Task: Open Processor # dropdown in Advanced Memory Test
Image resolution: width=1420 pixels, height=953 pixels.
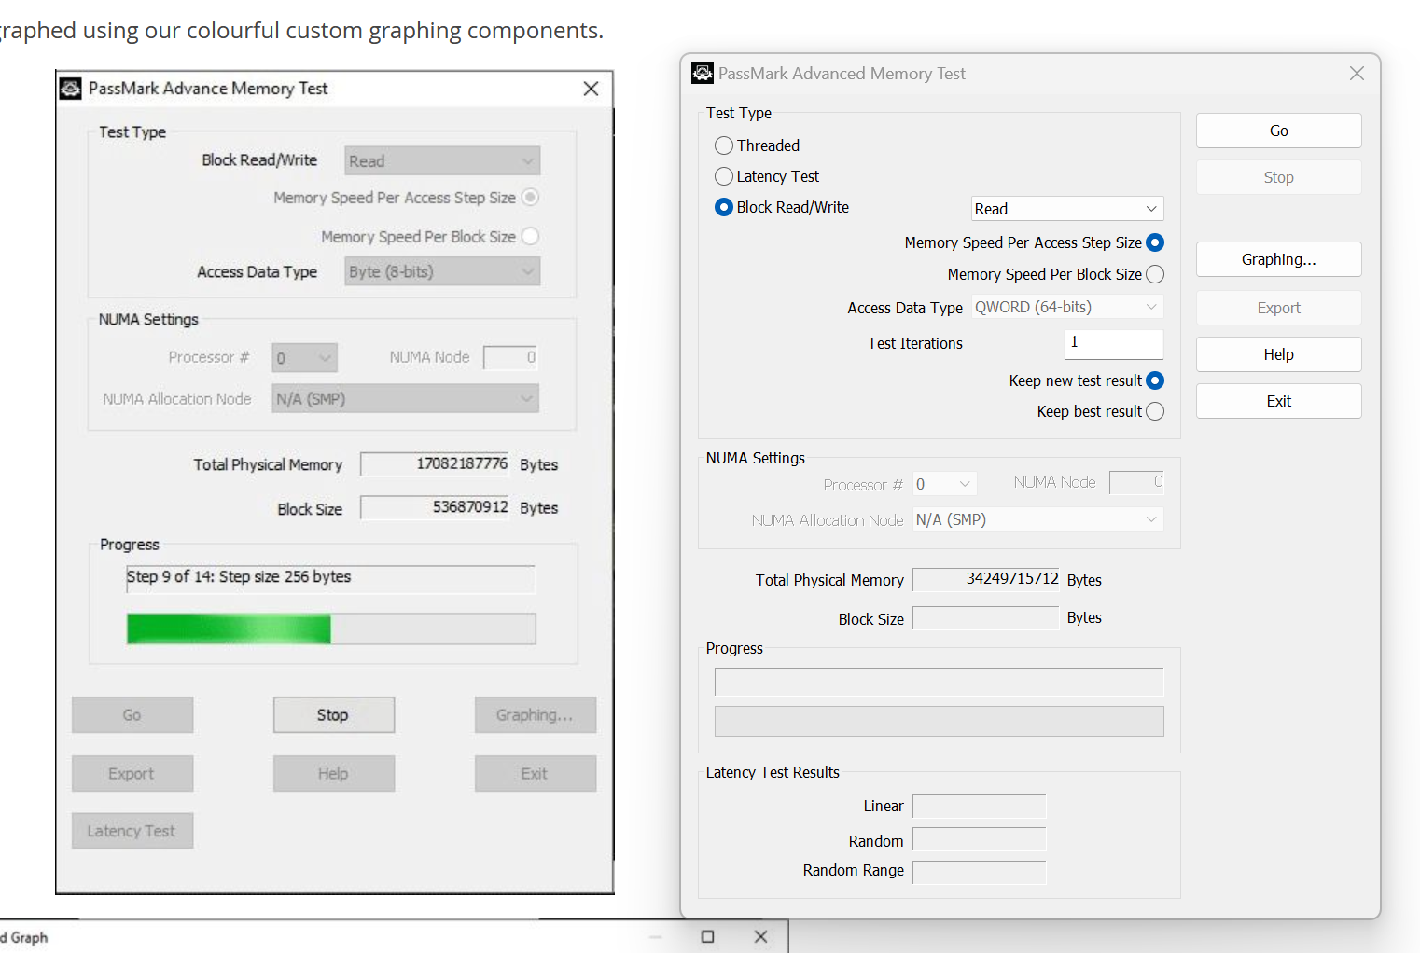Action: coord(944,484)
